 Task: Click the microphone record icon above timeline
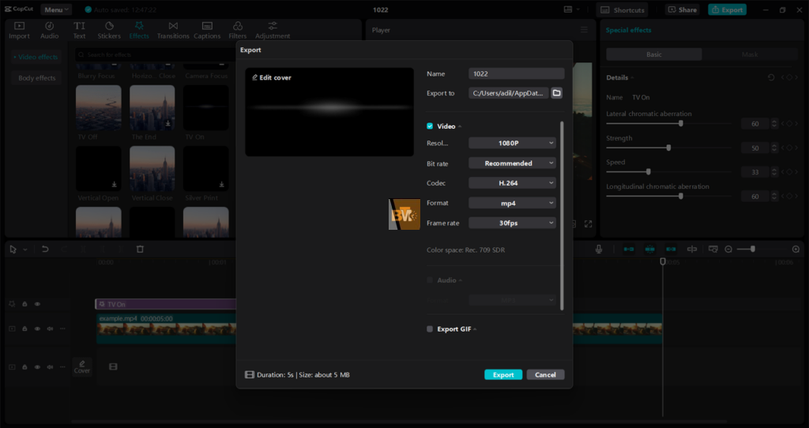pyautogui.click(x=599, y=250)
